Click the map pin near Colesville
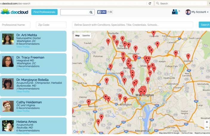This screenshot has height=136, width=210. (x=154, y=33)
